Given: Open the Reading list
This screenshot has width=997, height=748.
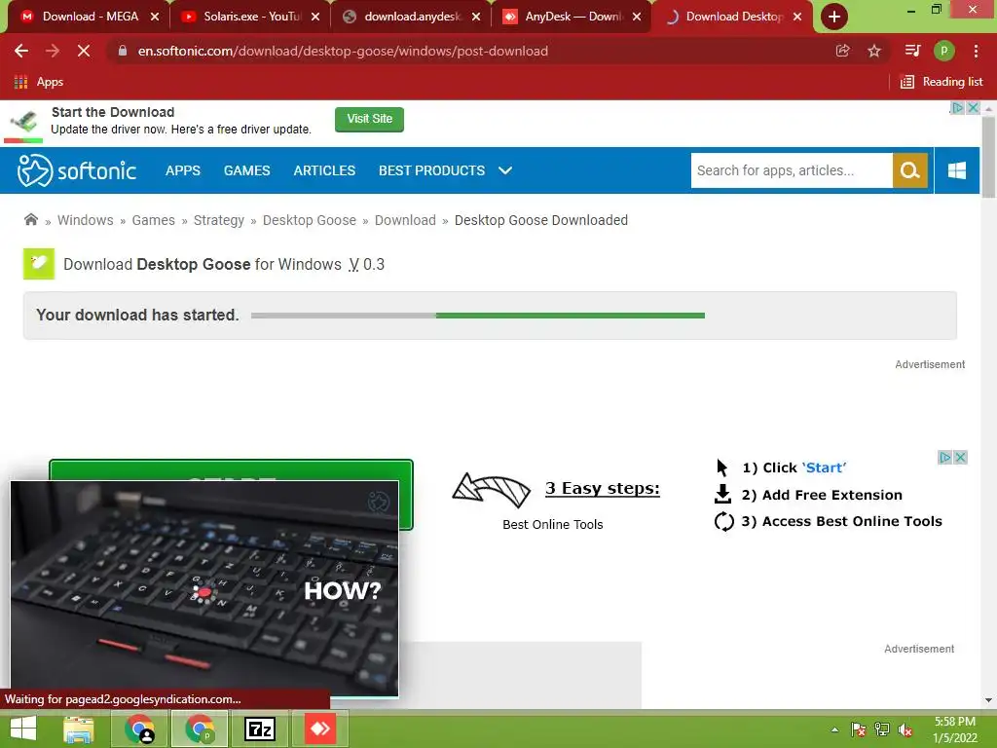Looking at the screenshot, I should coord(942,82).
